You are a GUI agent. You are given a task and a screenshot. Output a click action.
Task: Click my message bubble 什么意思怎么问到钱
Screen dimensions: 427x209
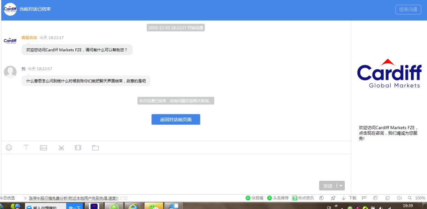[x=86, y=81]
